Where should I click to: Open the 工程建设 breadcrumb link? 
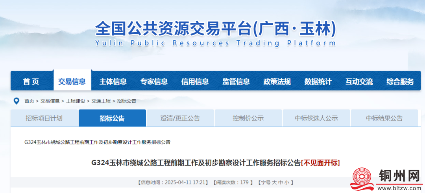(75, 101)
